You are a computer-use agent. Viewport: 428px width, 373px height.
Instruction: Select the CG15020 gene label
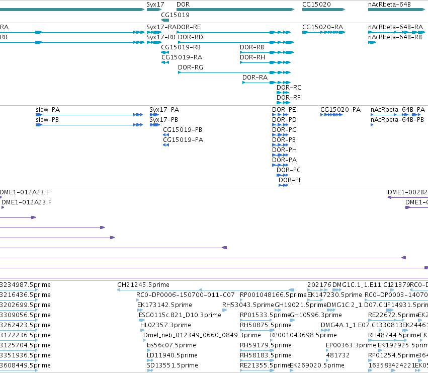(316, 5)
